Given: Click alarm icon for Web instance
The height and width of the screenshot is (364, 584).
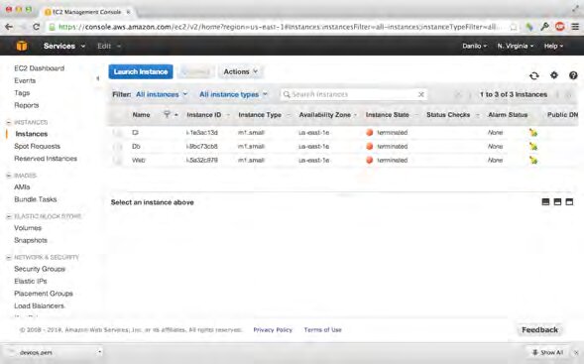Looking at the screenshot, I should point(533,161).
